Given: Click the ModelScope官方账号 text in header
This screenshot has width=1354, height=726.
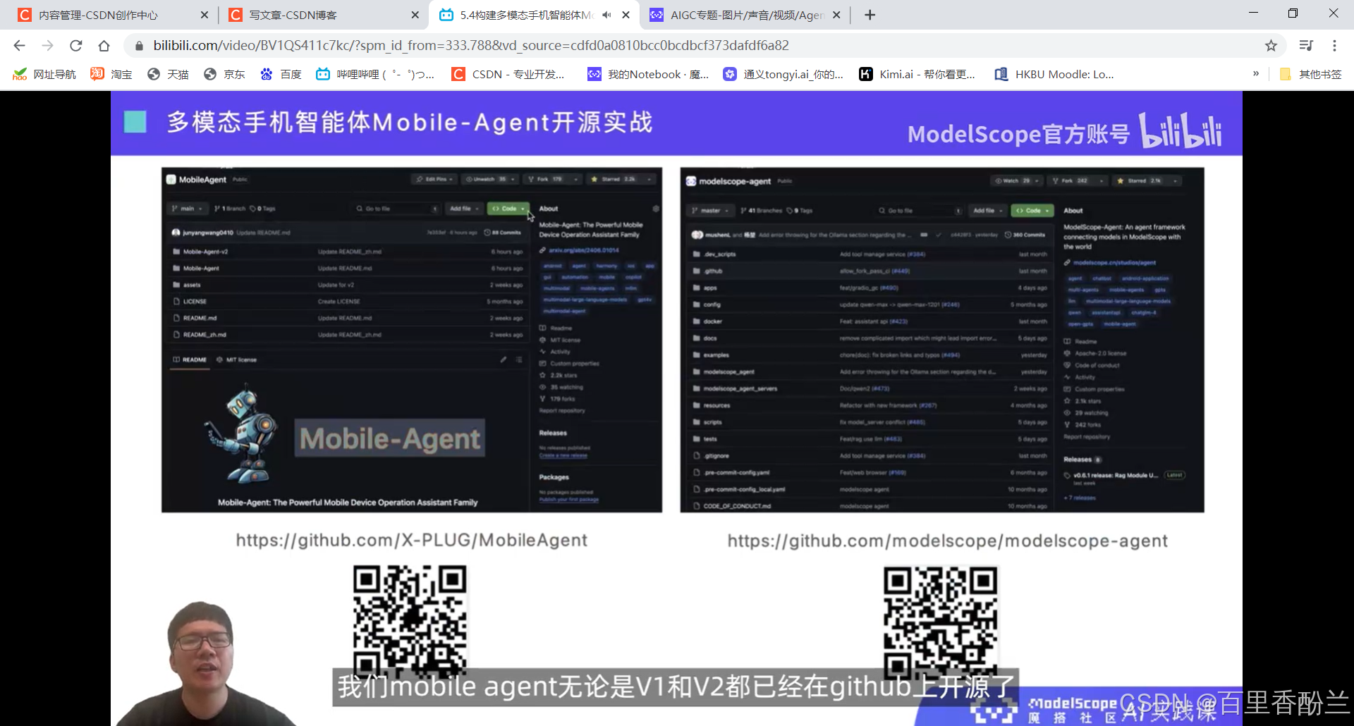Looking at the screenshot, I should [1018, 133].
